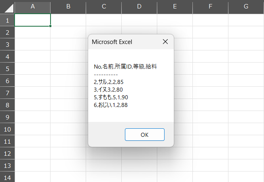Click the fill handle of cell A1

pyautogui.click(x=51, y=26)
